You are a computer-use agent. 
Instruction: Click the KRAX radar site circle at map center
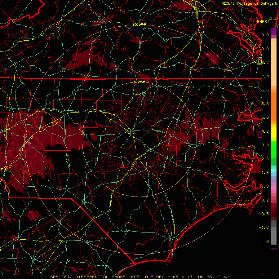coord(131,131)
